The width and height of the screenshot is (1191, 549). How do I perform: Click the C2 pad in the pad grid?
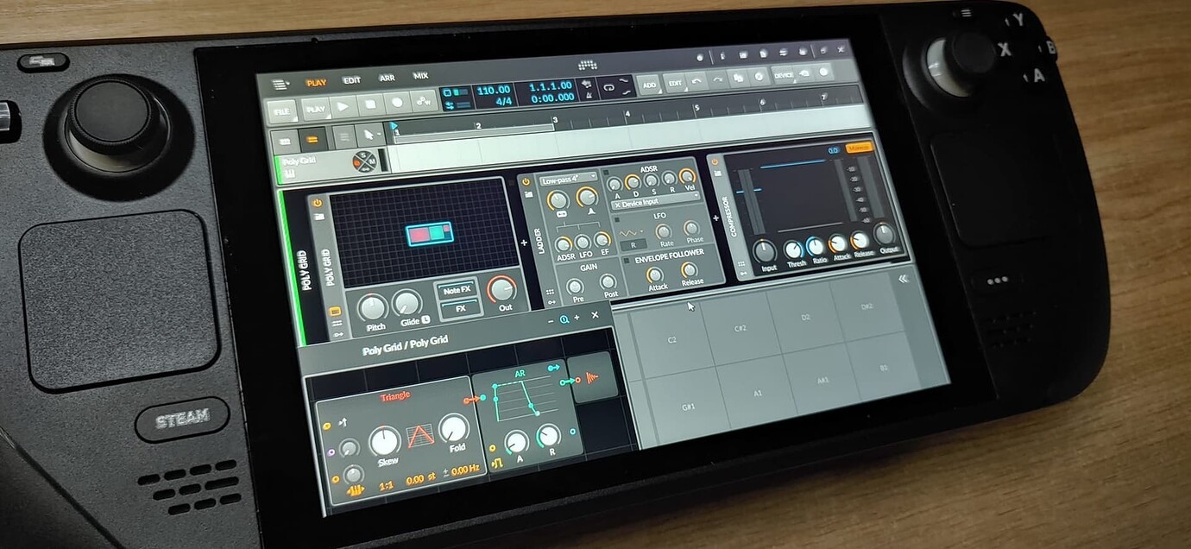pyautogui.click(x=671, y=340)
